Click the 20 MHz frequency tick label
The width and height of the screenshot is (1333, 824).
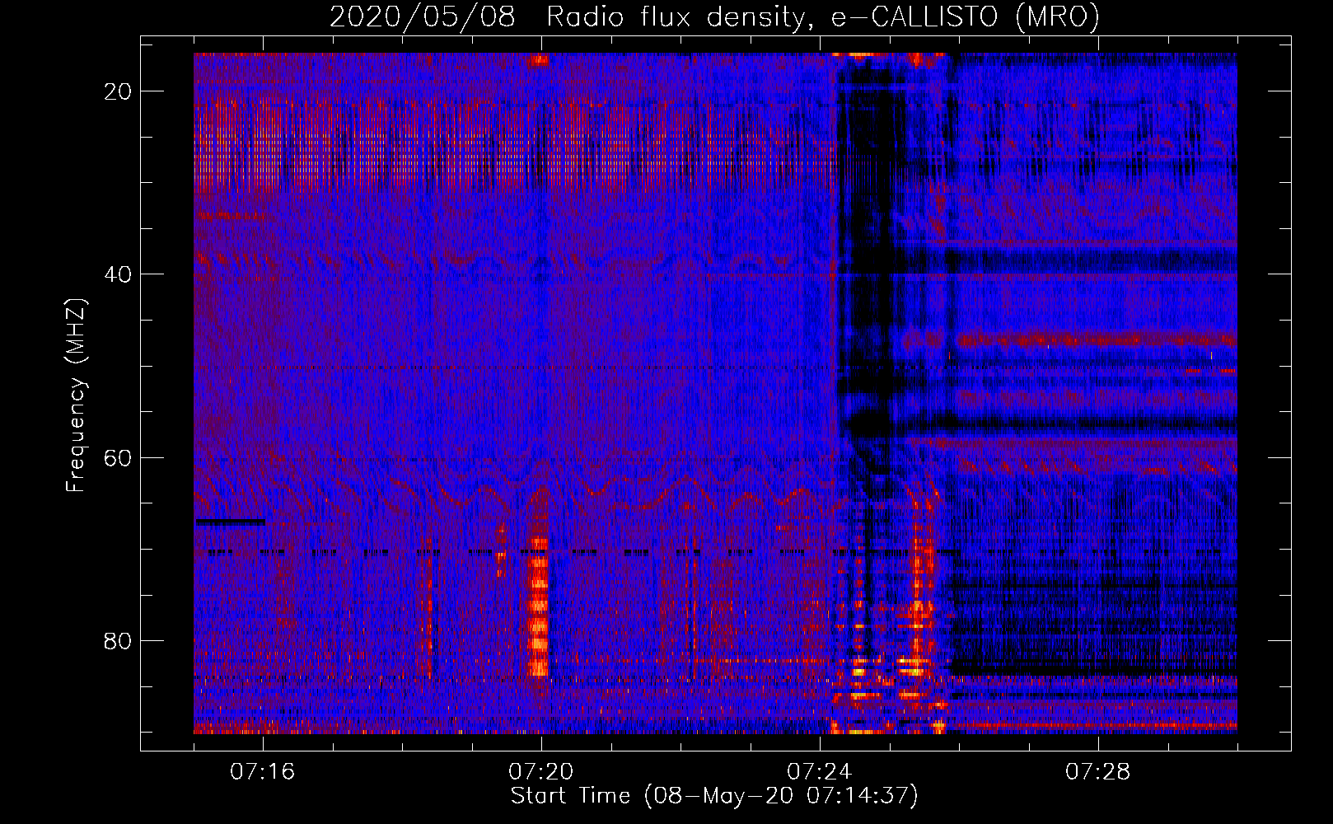[x=118, y=91]
